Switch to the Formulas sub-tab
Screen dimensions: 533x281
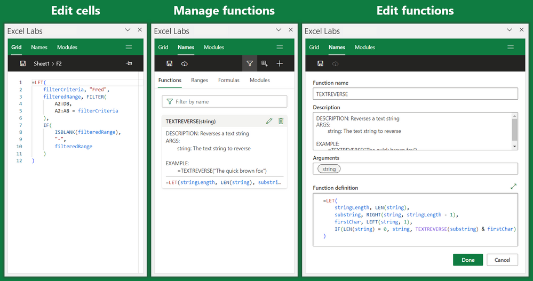click(x=228, y=80)
